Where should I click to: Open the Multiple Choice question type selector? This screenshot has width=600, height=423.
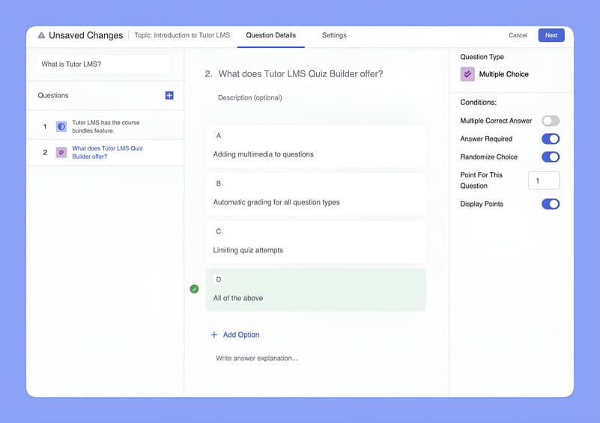click(494, 74)
